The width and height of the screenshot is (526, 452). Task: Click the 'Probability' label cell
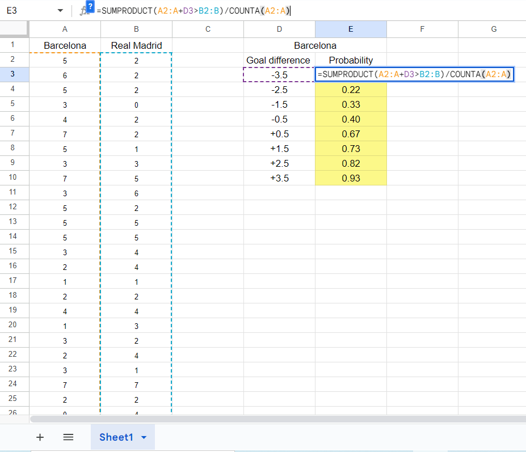[x=351, y=60]
